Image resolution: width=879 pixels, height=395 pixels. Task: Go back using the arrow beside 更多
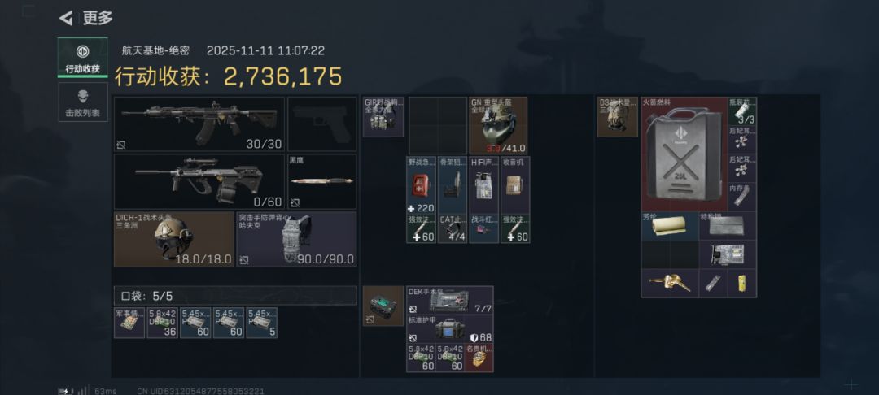pyautogui.click(x=66, y=19)
